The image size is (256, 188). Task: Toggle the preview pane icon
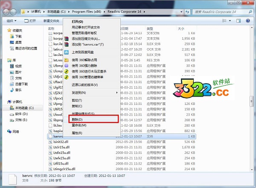tap(239, 21)
